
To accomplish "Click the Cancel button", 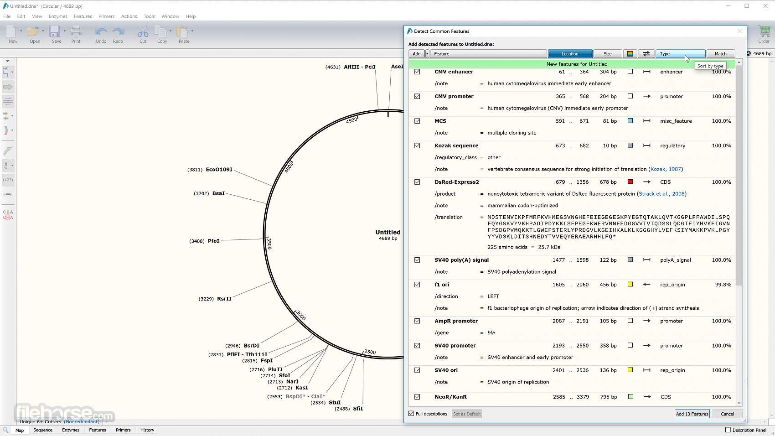I will tap(728, 414).
